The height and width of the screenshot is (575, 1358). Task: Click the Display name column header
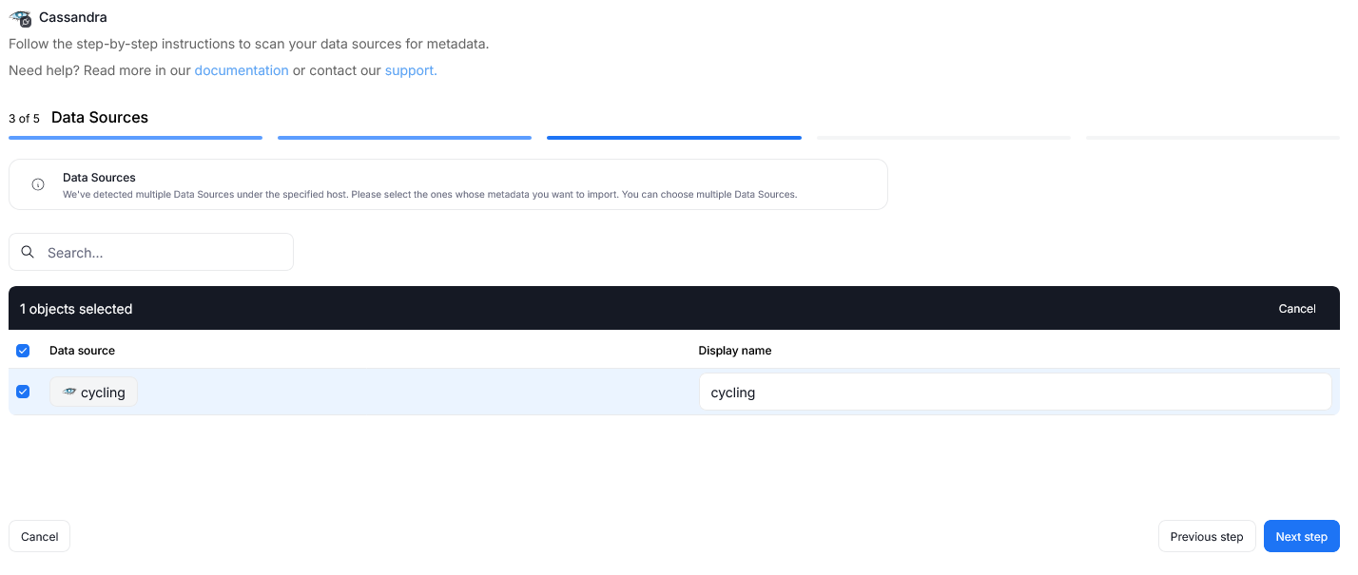[735, 351]
